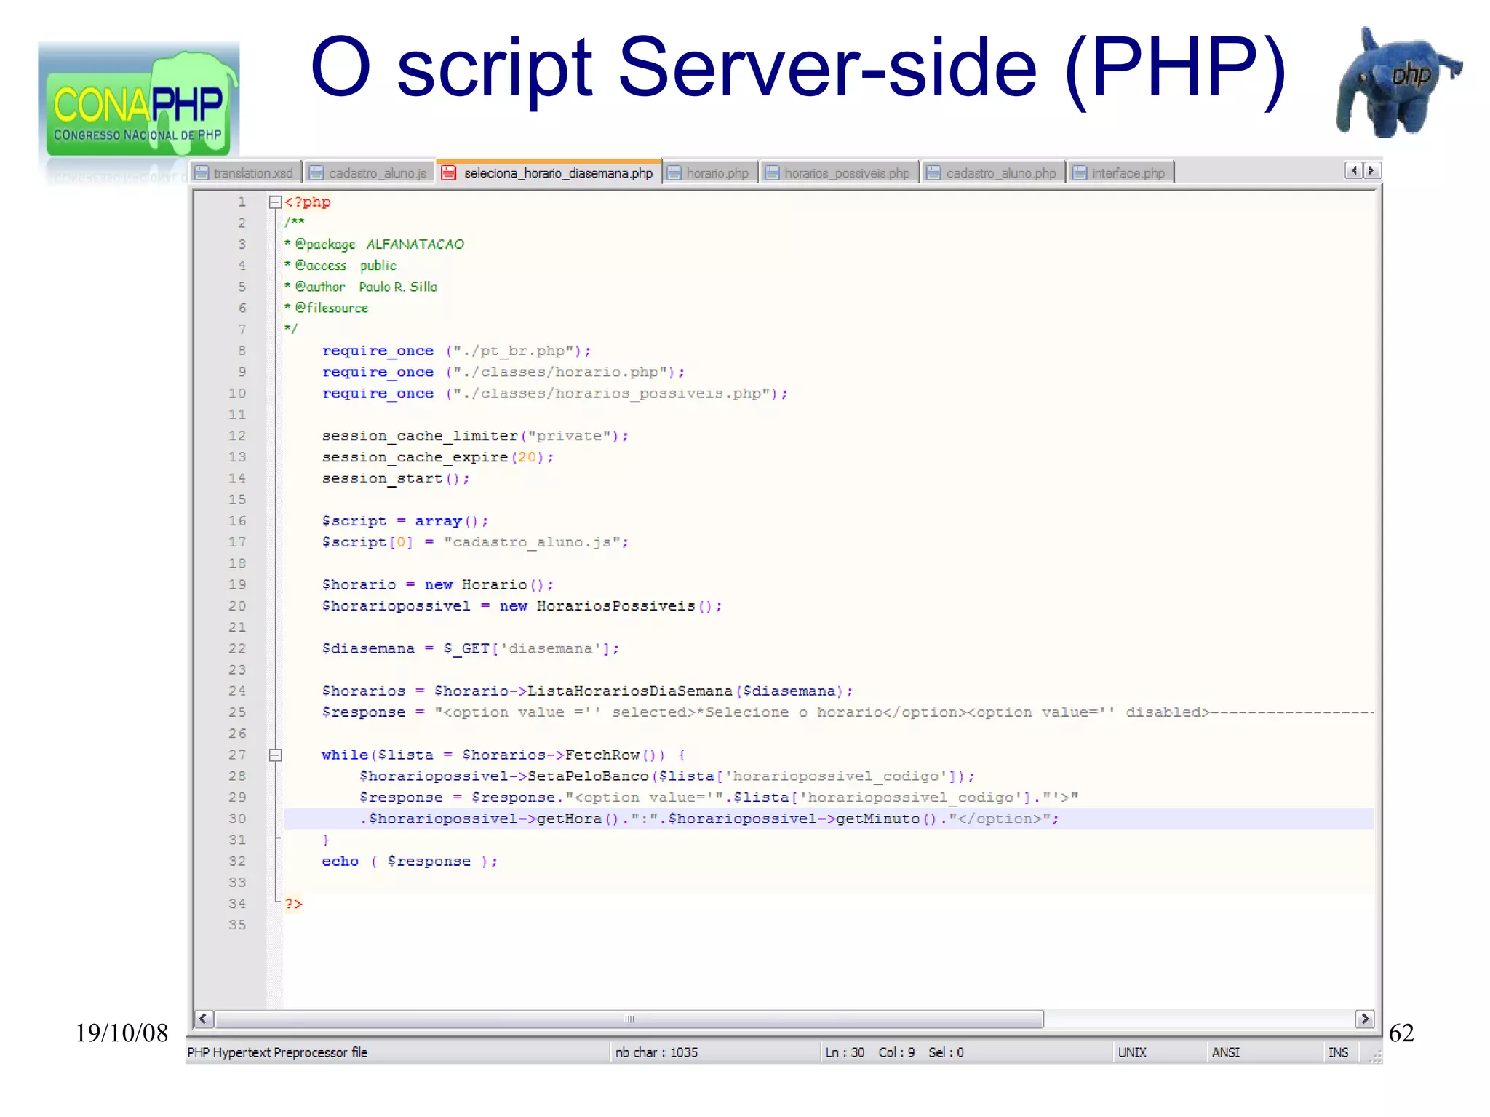Click line number 1 in the margin
Image resolution: width=1490 pixels, height=1117 pixels.
242,202
